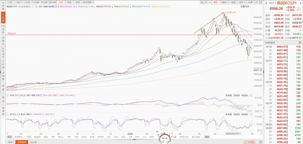This screenshot has width=303, height=144.
Task: Open 成分股 bottom tab
Action: [x=33, y=142]
